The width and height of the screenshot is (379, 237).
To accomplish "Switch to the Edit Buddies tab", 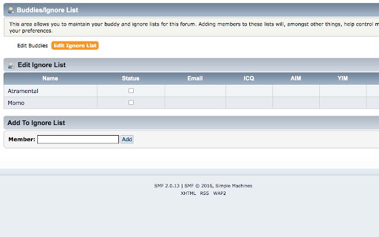I will pos(33,46).
